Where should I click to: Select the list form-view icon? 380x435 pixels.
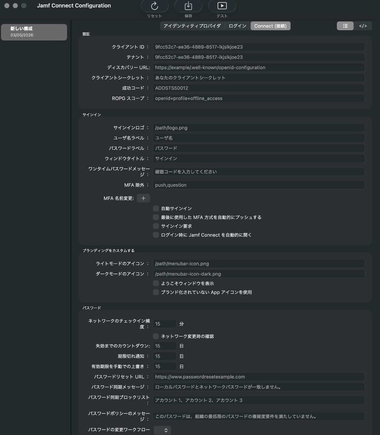pyautogui.click(x=345, y=26)
